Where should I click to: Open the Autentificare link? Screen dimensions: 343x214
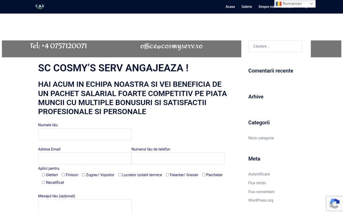click(259, 174)
